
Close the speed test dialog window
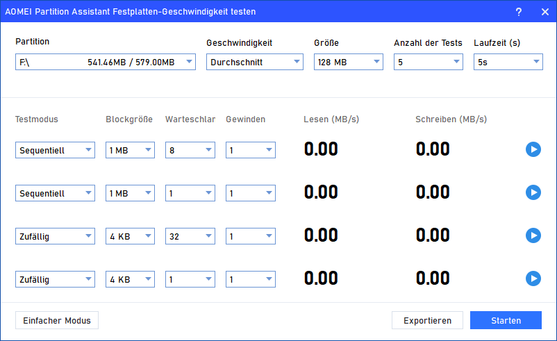click(x=544, y=12)
